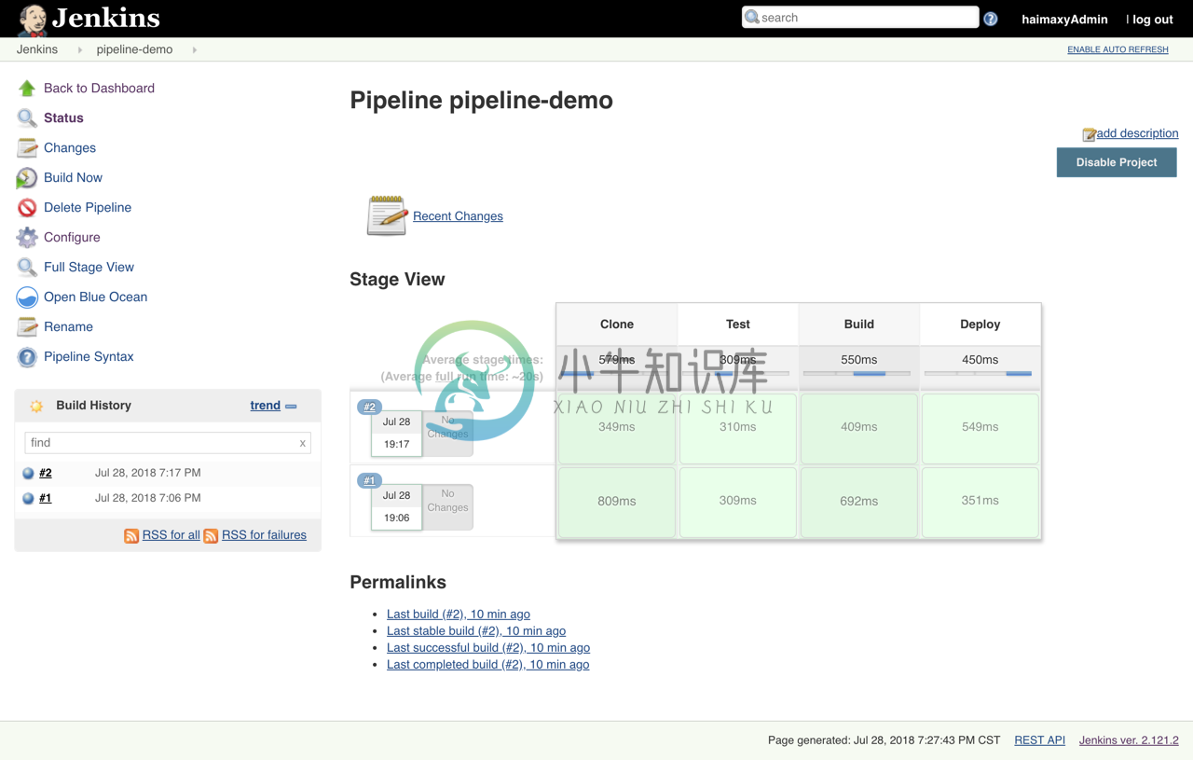Click the Deploy stage cell showing 549ms
1193x760 pixels.
[980, 428]
